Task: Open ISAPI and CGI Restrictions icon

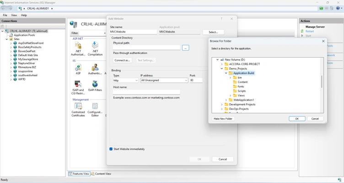Action: point(78,84)
